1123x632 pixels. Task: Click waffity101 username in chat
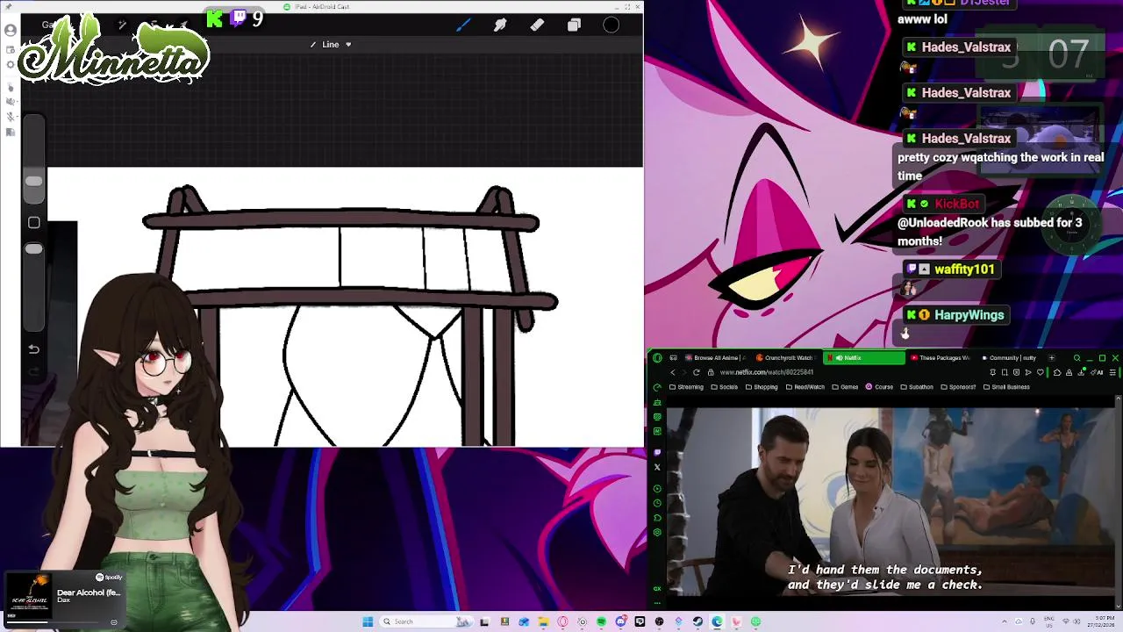(x=964, y=269)
